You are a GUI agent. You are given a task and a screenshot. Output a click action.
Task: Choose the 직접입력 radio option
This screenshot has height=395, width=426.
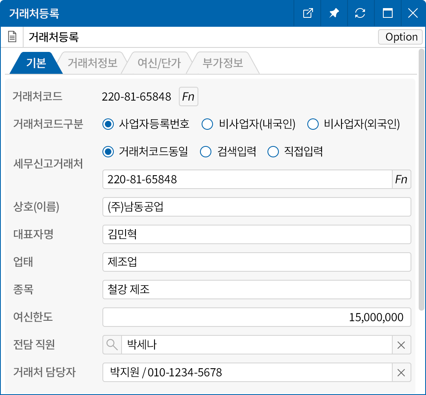click(x=273, y=152)
